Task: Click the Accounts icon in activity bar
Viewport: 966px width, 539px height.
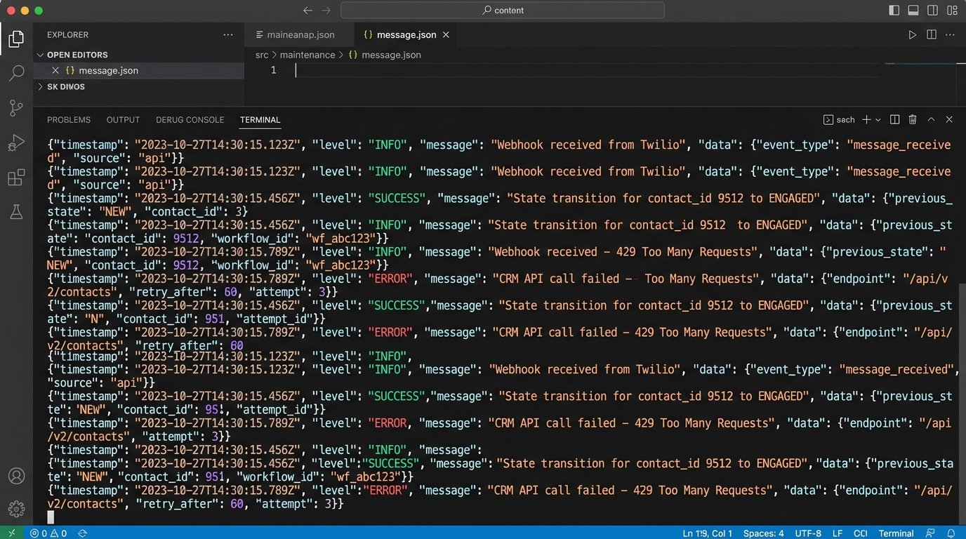Action: [x=16, y=476]
